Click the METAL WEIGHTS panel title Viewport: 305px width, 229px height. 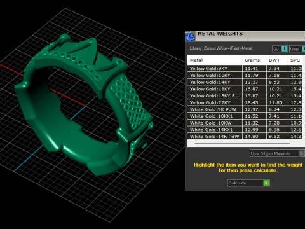pos(220,34)
